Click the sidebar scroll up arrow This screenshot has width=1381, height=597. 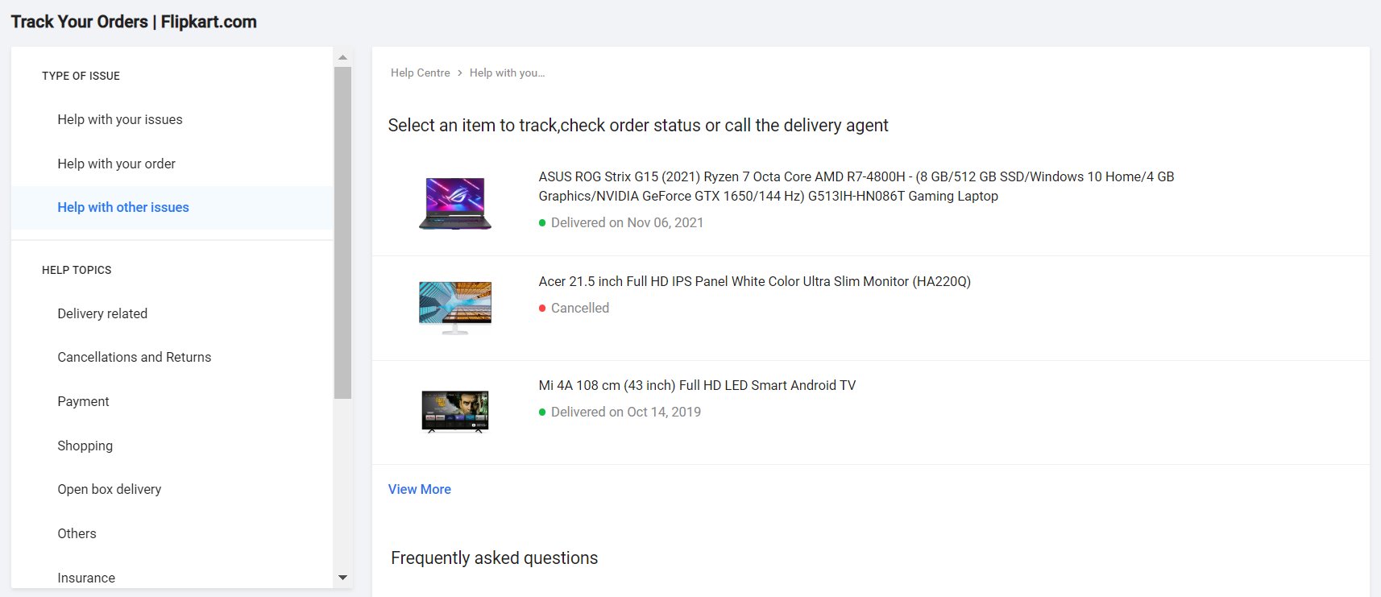coord(342,57)
